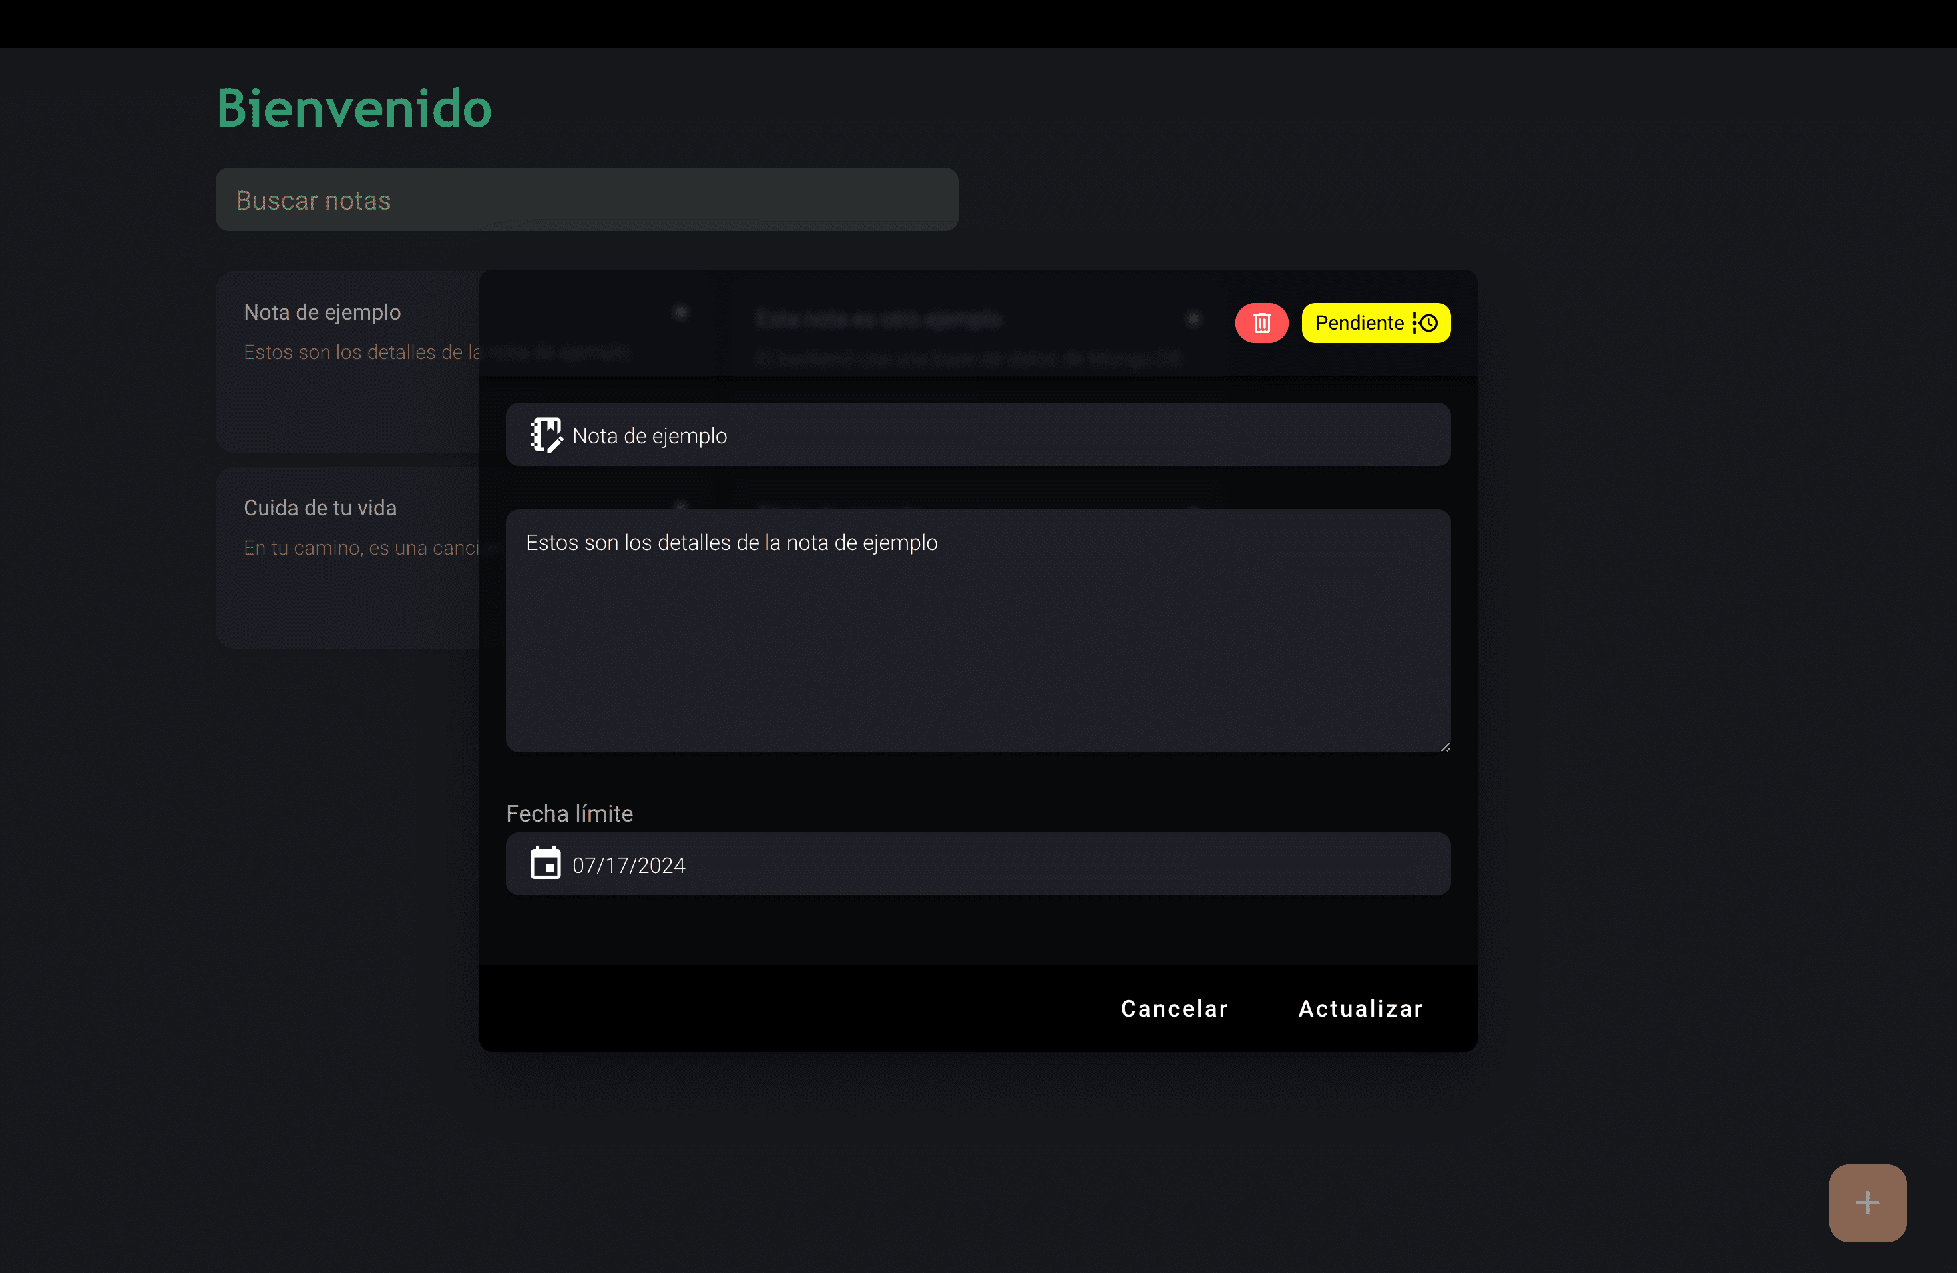Click the note edit icon in title field
Viewport: 1957px width, 1273px height.
click(546, 435)
